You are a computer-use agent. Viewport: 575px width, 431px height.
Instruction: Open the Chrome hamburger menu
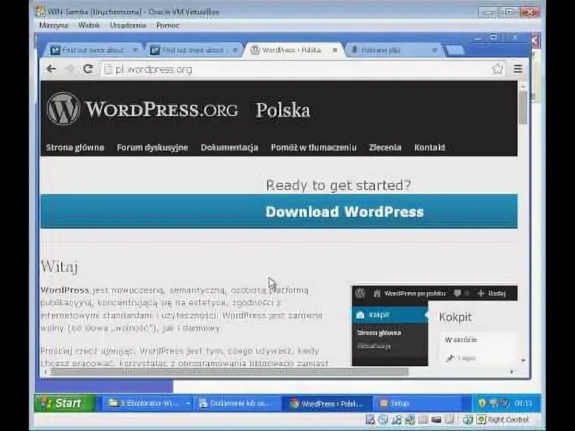517,68
